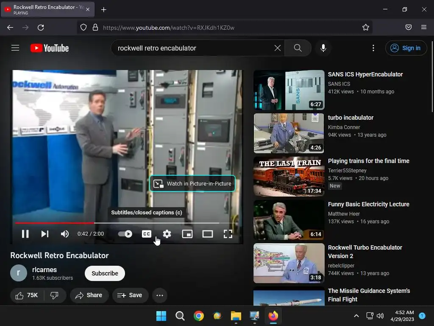
Task: Reload the current page
Action: click(41, 28)
